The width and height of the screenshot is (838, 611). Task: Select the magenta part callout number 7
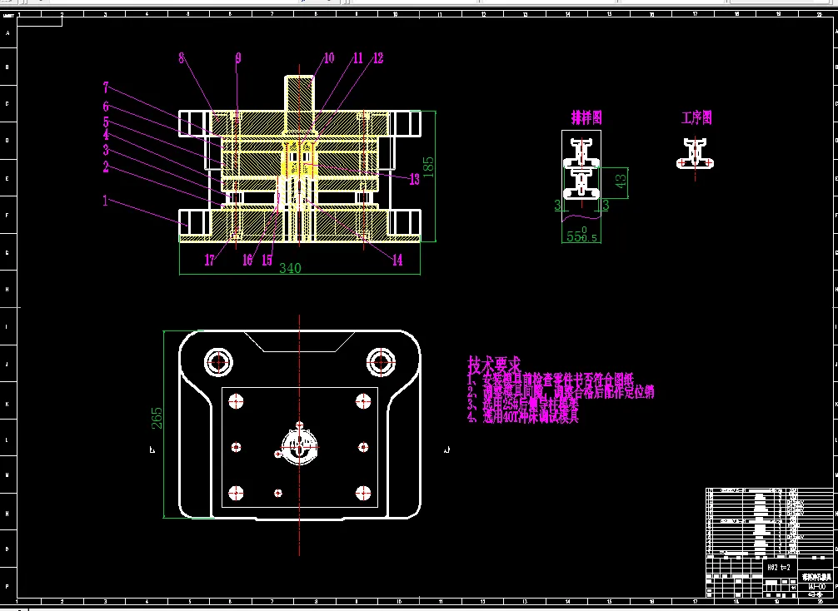point(106,87)
